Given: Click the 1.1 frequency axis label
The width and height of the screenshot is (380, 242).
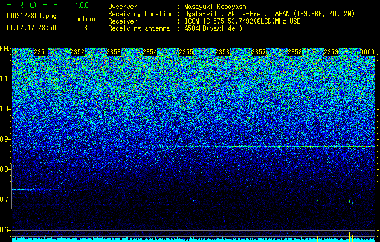Looking at the screenshot, I should (x=5, y=79).
